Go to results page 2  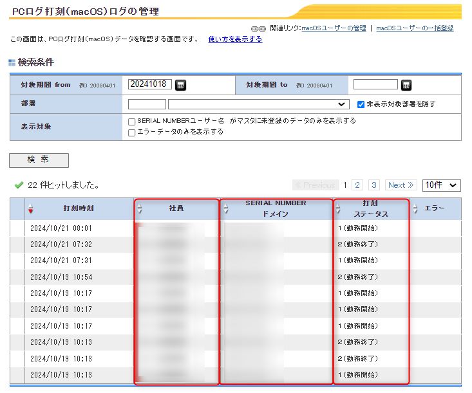[x=357, y=185]
